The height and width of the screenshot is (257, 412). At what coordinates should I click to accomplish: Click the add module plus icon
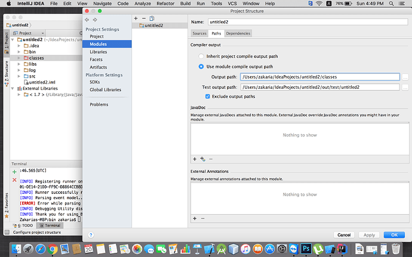(136, 18)
